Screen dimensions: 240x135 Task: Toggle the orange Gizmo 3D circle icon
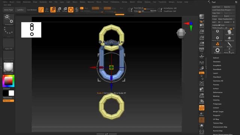[x=71, y=10]
